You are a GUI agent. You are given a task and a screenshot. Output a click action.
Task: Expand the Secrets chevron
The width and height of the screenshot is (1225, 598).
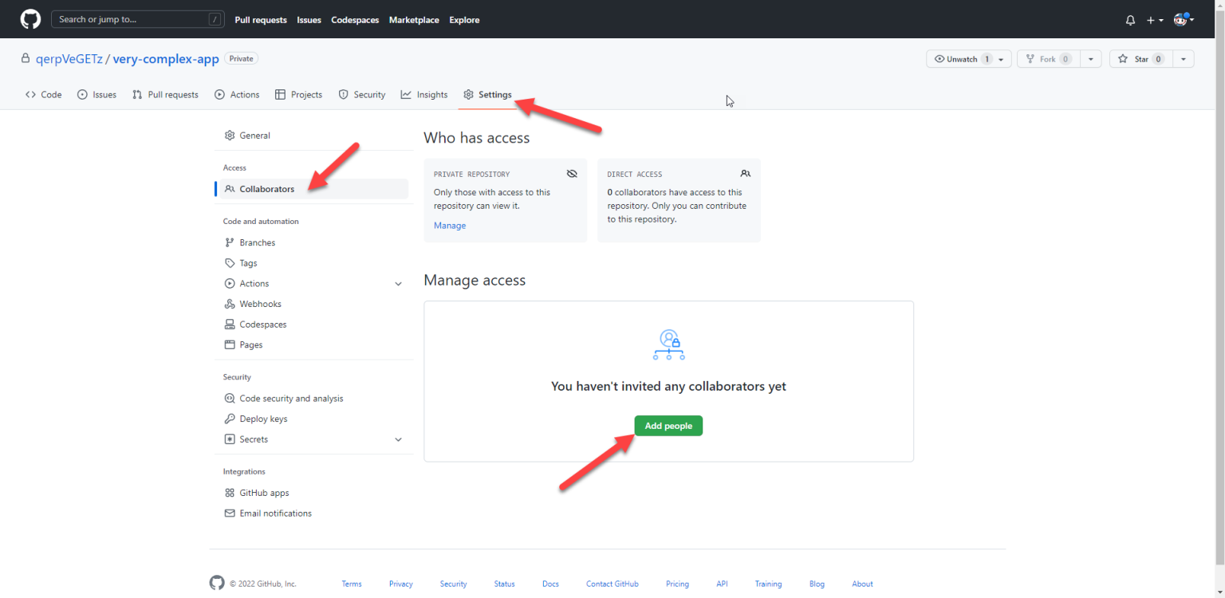pos(399,439)
